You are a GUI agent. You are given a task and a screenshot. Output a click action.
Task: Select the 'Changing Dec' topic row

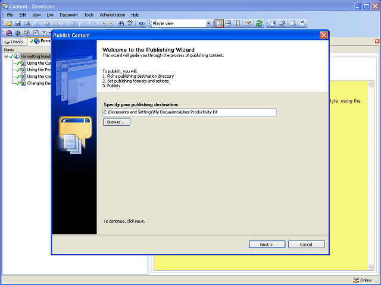[39, 83]
